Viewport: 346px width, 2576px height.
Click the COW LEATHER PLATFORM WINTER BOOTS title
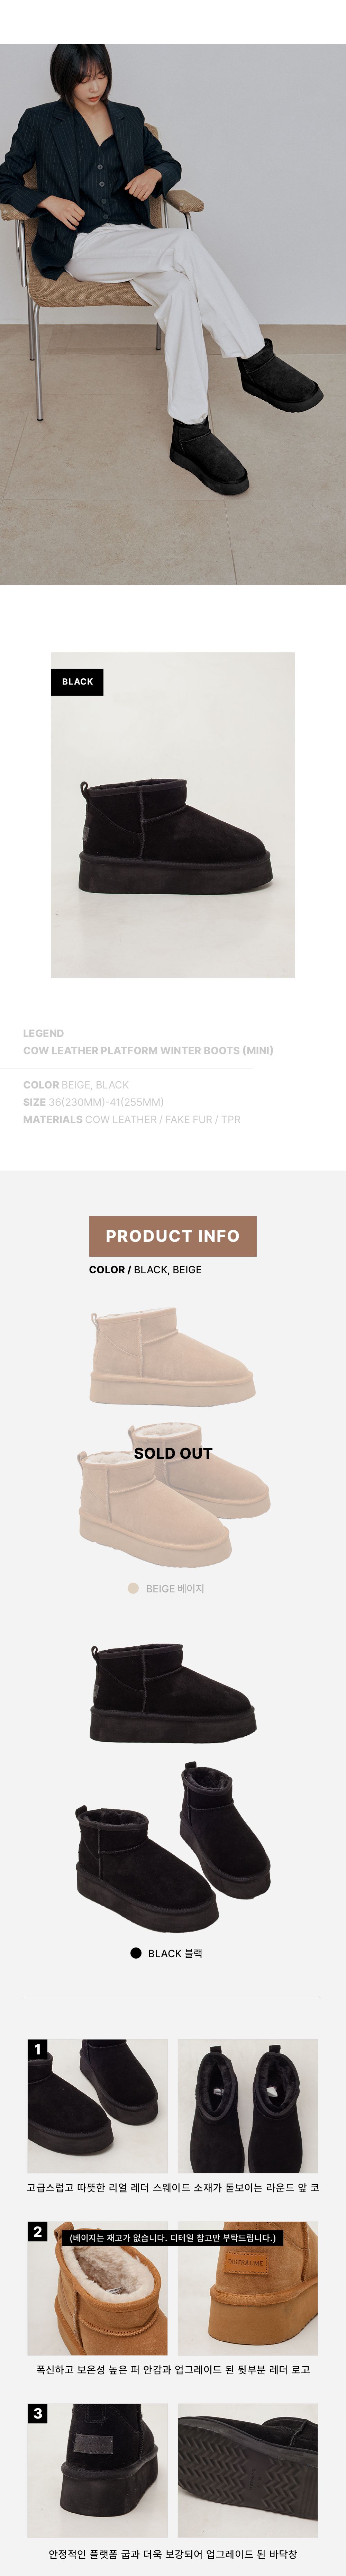tap(148, 1050)
